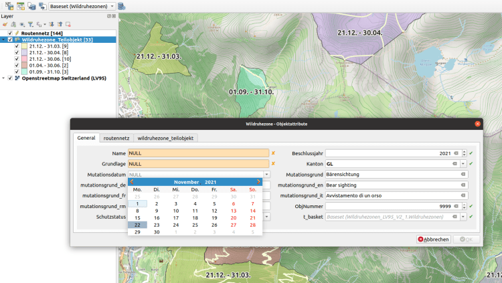Switch to the General tab
The height and width of the screenshot is (283, 502).
coord(86,138)
